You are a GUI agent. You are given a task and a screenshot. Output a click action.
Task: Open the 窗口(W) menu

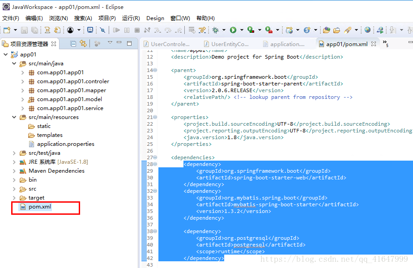(x=180, y=18)
